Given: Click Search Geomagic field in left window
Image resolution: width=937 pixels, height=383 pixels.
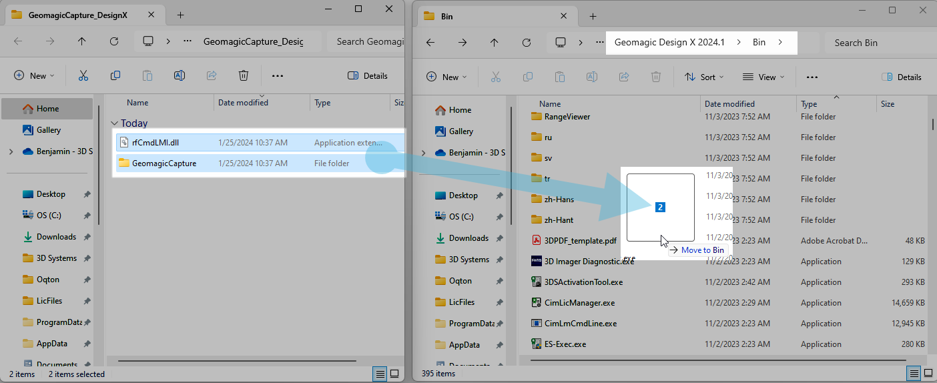Looking at the screenshot, I should pyautogui.click(x=367, y=41).
